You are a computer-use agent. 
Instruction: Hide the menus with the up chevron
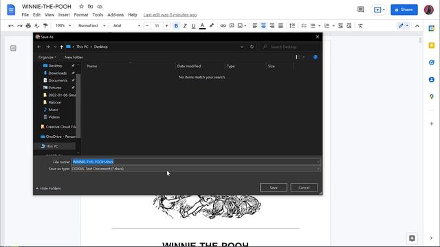tap(417, 26)
